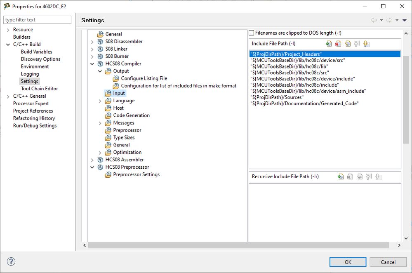
Task: Open Refactoring History page
Action: click(x=34, y=118)
